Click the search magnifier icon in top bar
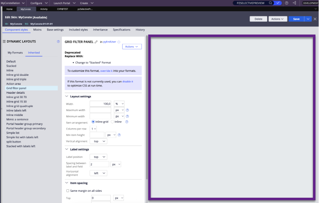 point(271,3)
